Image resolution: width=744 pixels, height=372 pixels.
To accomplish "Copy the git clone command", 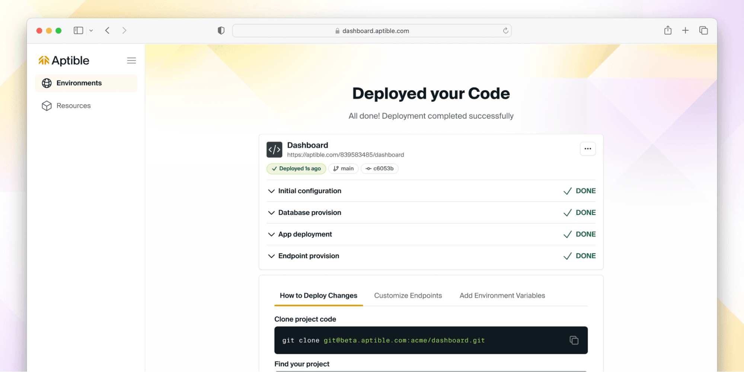I will (x=574, y=340).
